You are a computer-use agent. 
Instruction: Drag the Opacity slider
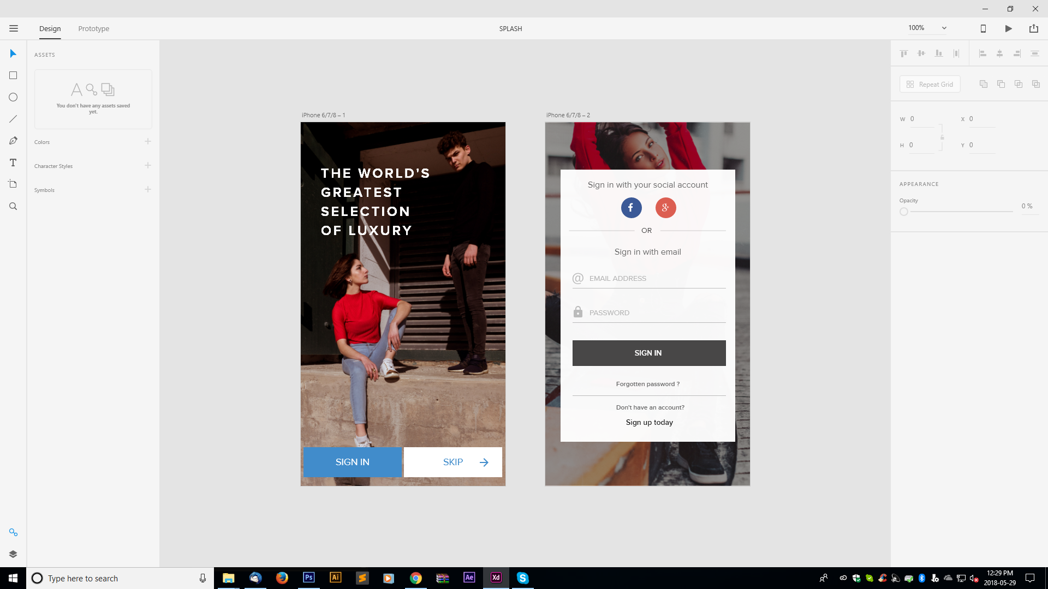[904, 212]
